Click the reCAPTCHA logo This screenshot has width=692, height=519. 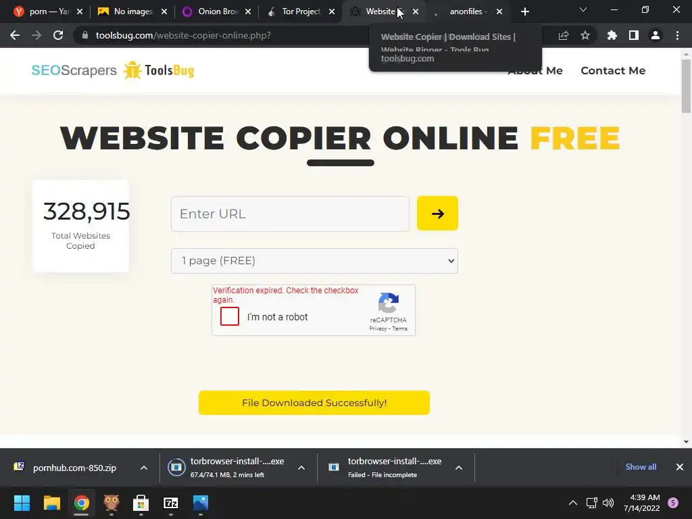(x=389, y=303)
